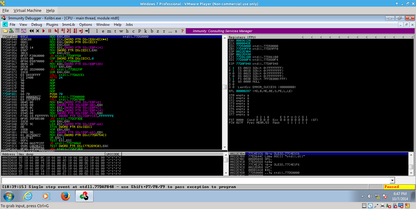Open the Log window with 'l' button
The width and height of the screenshot is (416, 209).
pos(97,31)
